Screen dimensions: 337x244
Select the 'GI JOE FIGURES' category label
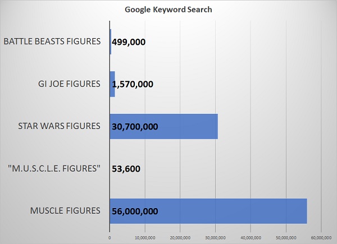(x=69, y=84)
